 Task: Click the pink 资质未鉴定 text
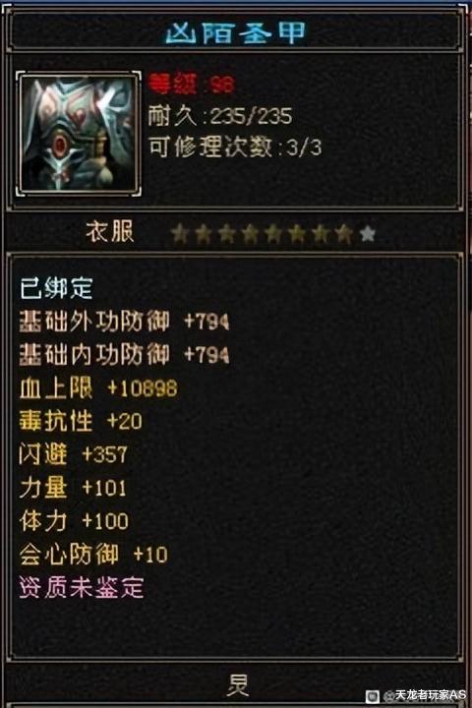[x=82, y=587]
